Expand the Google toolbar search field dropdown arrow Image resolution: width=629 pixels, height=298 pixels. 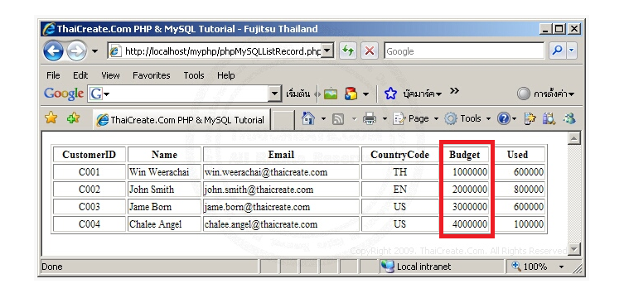pos(275,94)
